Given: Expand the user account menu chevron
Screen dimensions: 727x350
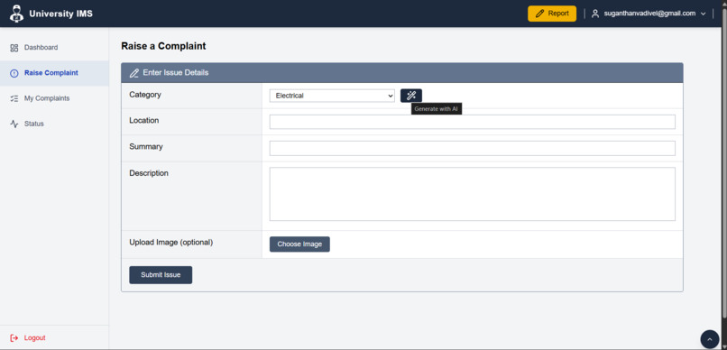Looking at the screenshot, I should click(704, 14).
